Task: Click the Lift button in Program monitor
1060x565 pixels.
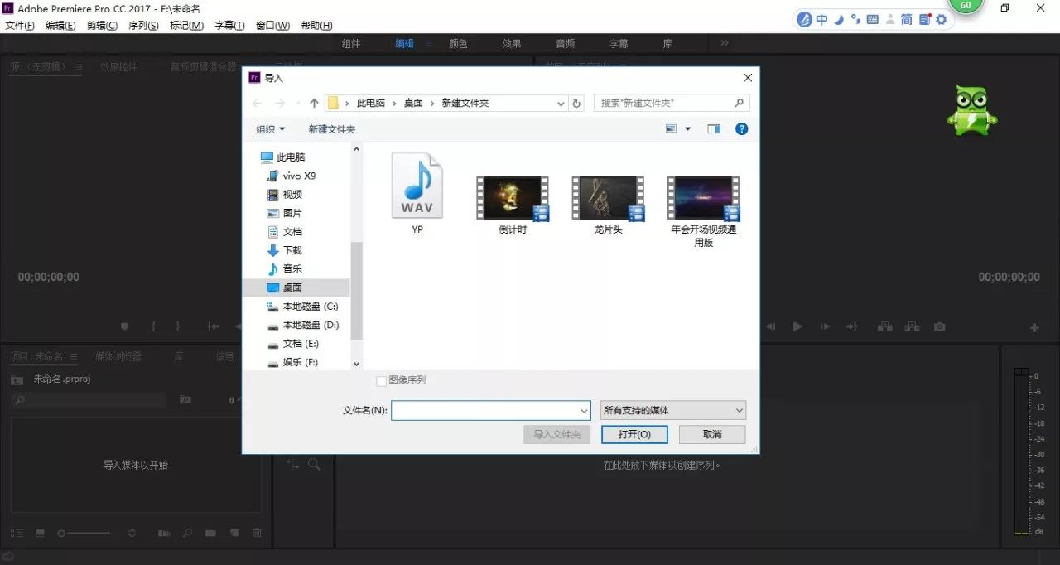Action: pos(885,326)
